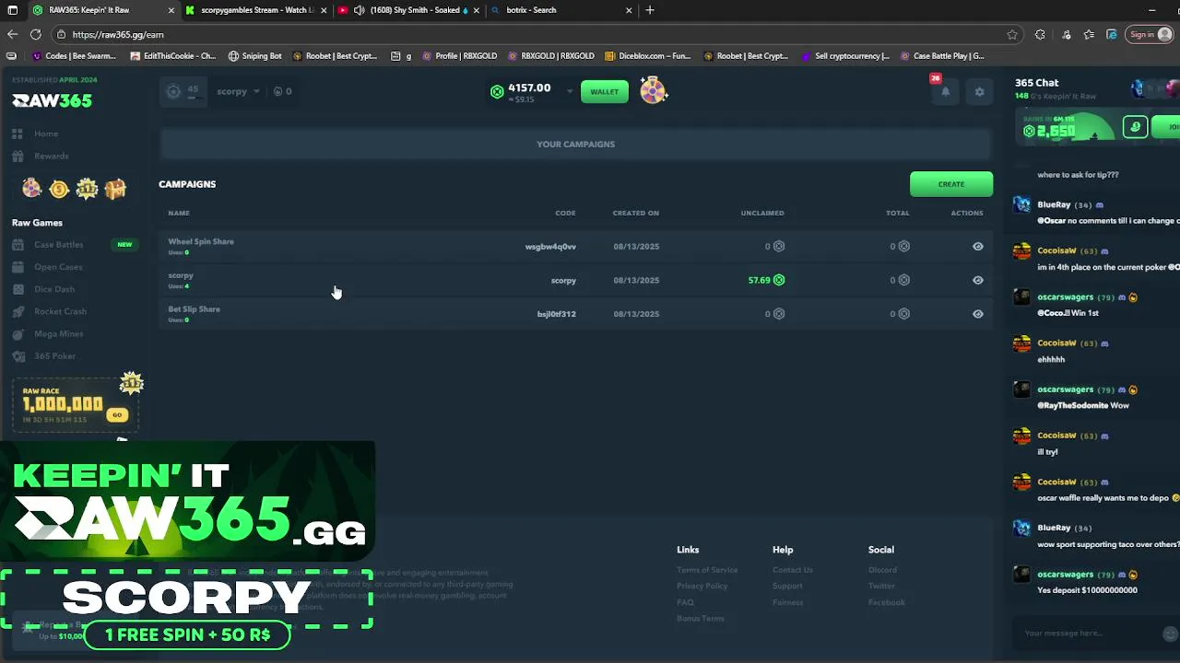Open Open Cases in the sidebar
The height and width of the screenshot is (663, 1180).
point(58,267)
